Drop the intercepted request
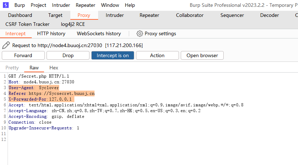 click(68, 55)
